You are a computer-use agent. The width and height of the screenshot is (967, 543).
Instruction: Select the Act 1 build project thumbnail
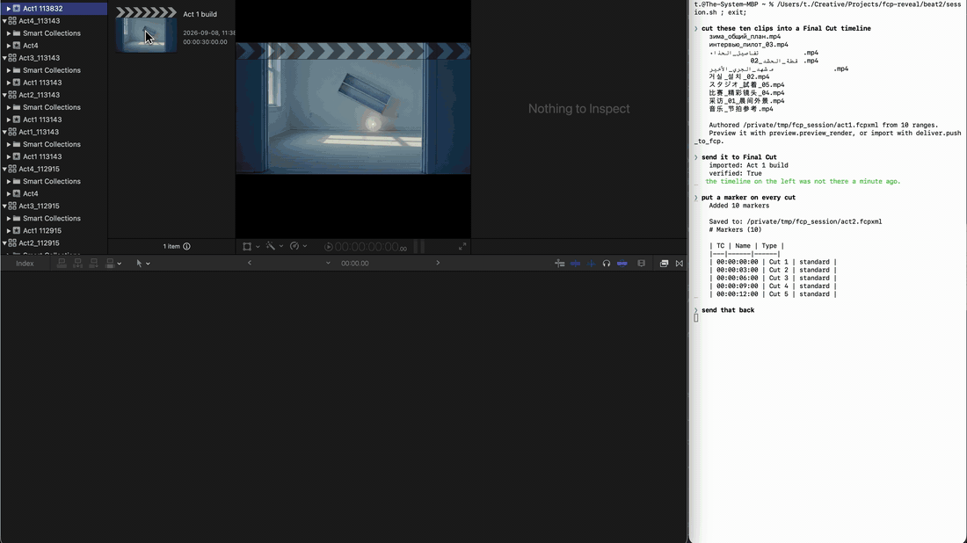[146, 30]
